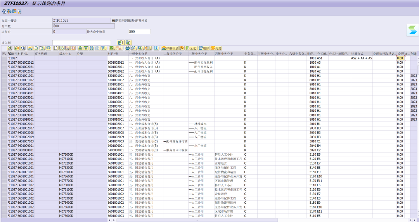Click cost center cell M073100D in first 6601001001 group

68,159
